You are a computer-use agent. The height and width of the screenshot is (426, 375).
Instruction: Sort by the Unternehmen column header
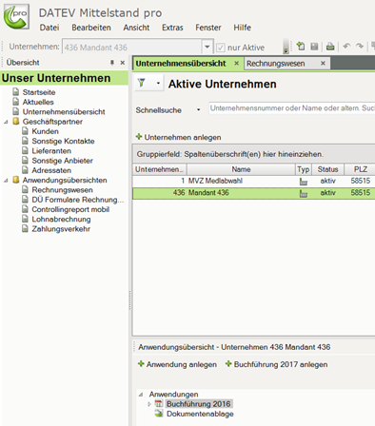point(160,169)
